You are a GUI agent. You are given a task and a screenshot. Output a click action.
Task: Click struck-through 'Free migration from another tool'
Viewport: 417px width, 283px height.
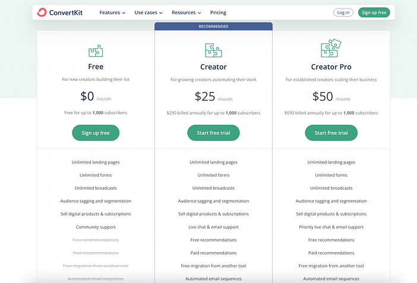[x=96, y=266]
